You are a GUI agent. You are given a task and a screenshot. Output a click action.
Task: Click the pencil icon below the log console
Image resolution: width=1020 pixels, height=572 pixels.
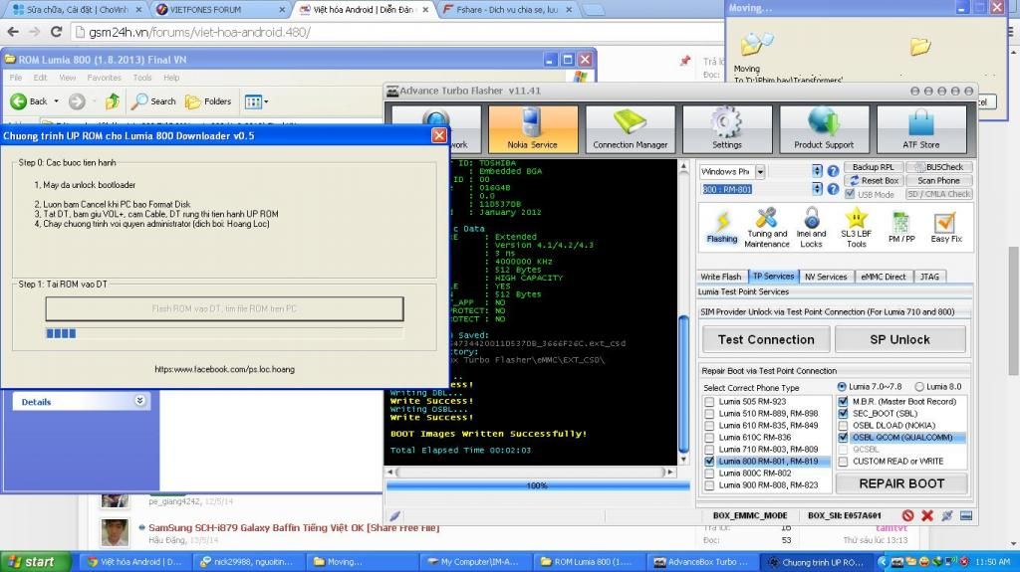394,516
